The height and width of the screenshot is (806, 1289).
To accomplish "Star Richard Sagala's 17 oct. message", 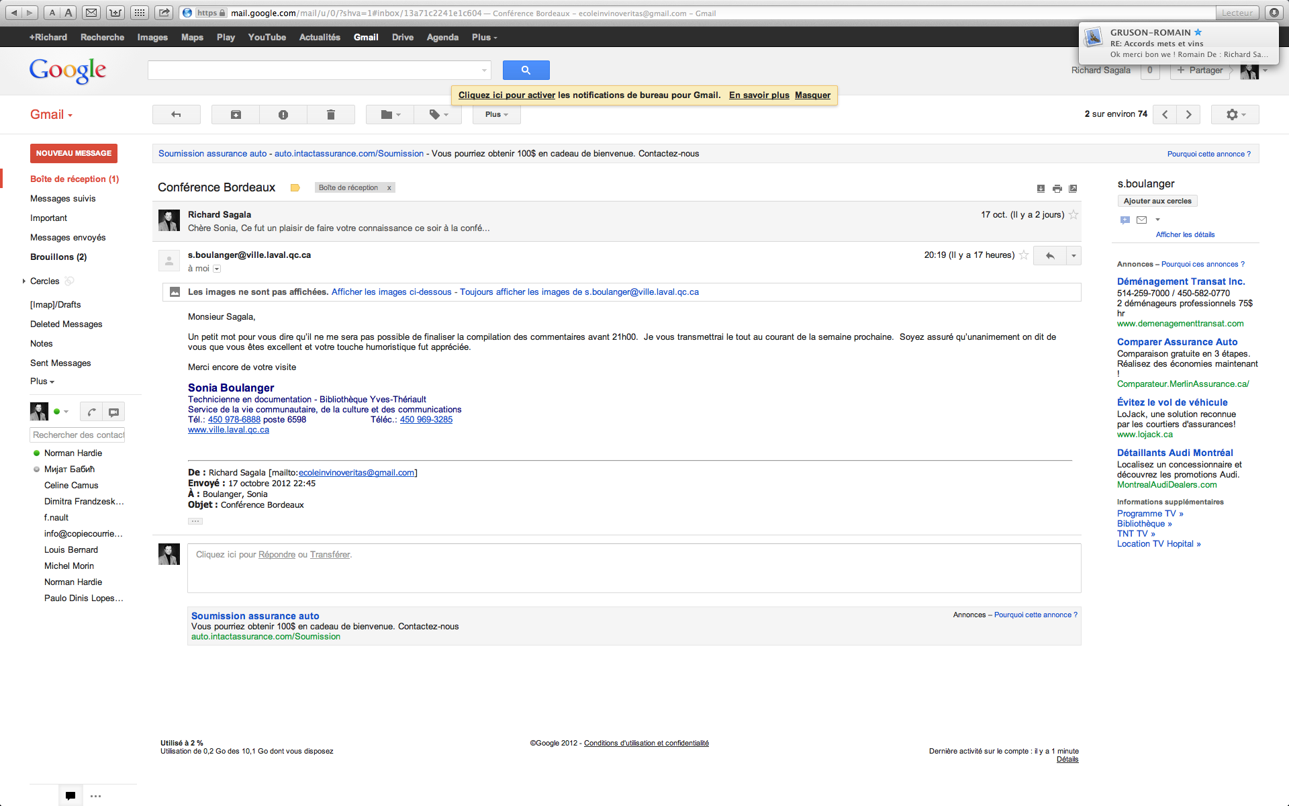I will click(x=1073, y=215).
